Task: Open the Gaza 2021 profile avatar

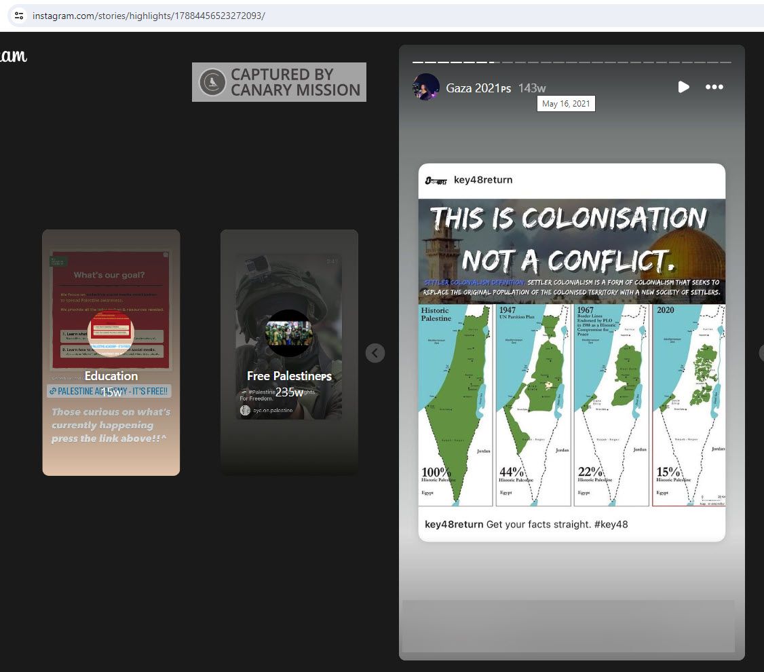Action: pyautogui.click(x=426, y=87)
